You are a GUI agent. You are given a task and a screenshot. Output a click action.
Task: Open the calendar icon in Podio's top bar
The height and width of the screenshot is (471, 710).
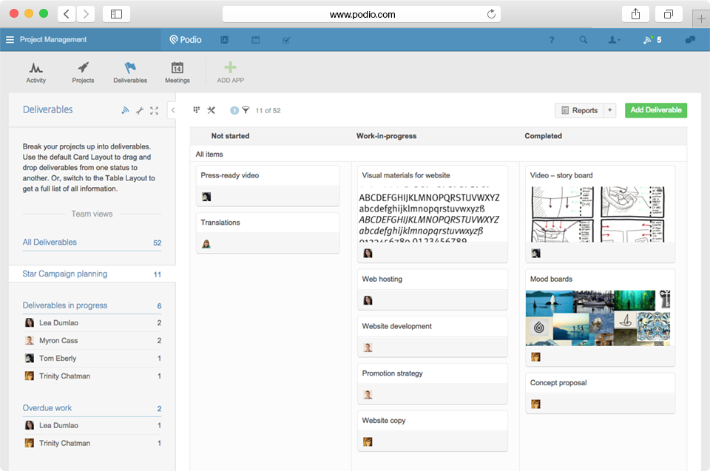[255, 40]
